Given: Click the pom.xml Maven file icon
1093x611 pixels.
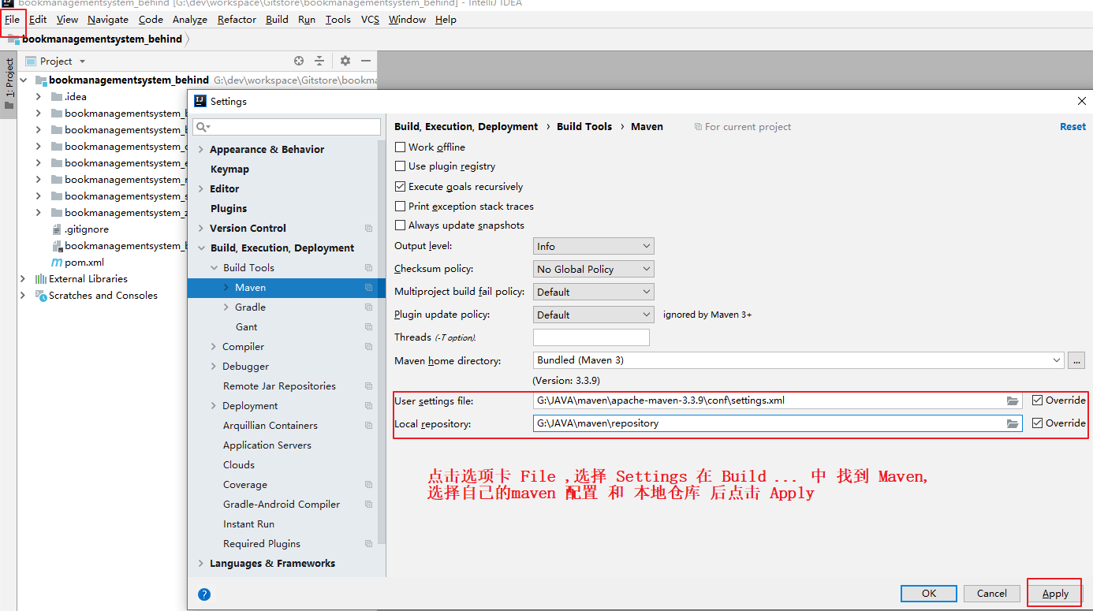Looking at the screenshot, I should (x=57, y=263).
